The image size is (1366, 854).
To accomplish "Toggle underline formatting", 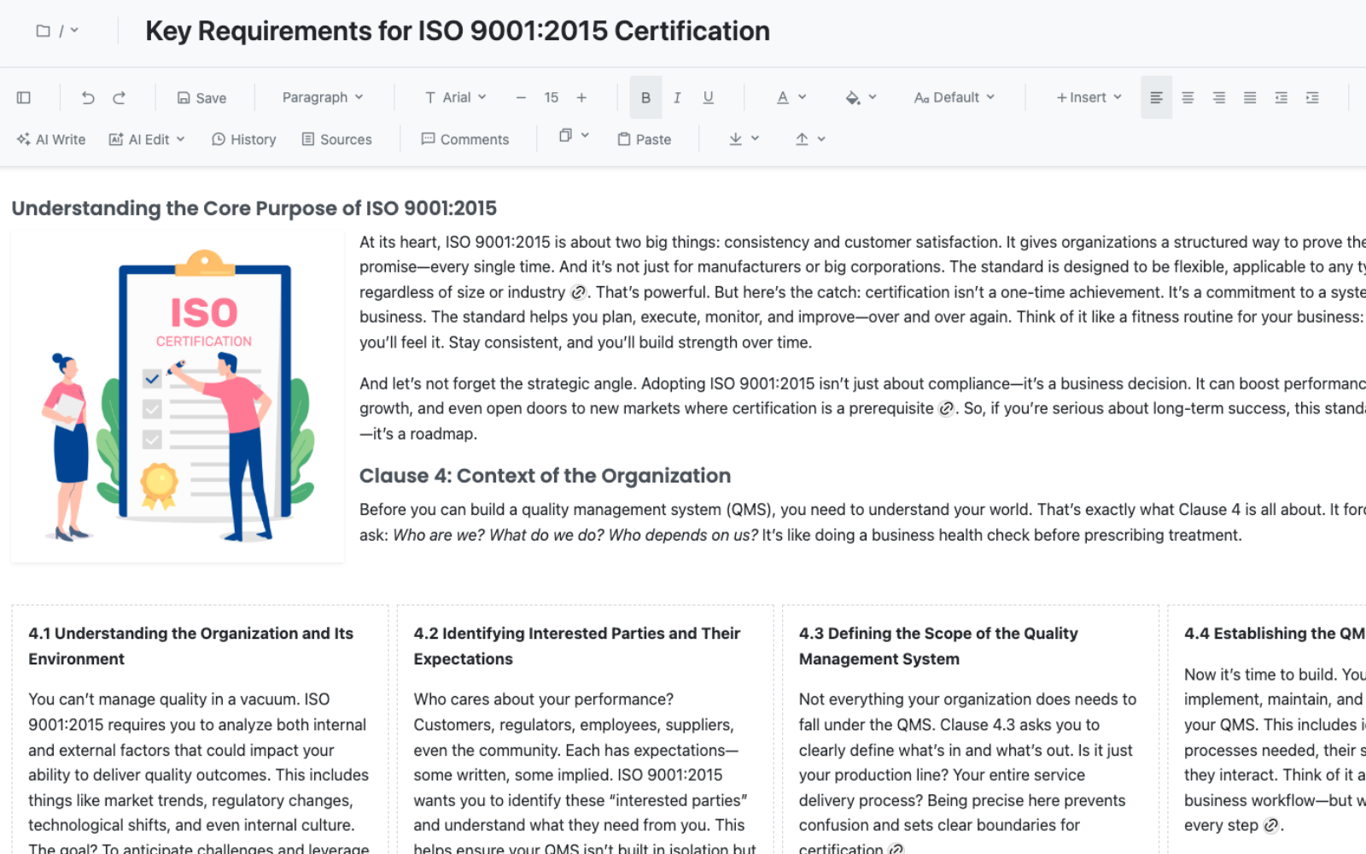I will point(709,97).
